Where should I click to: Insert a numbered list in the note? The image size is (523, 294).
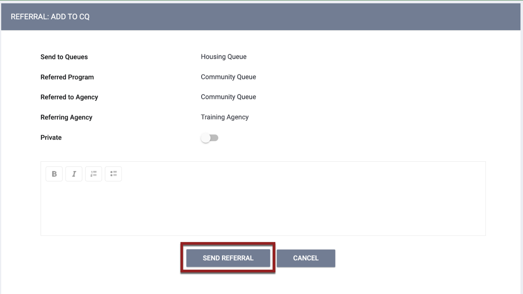93,174
